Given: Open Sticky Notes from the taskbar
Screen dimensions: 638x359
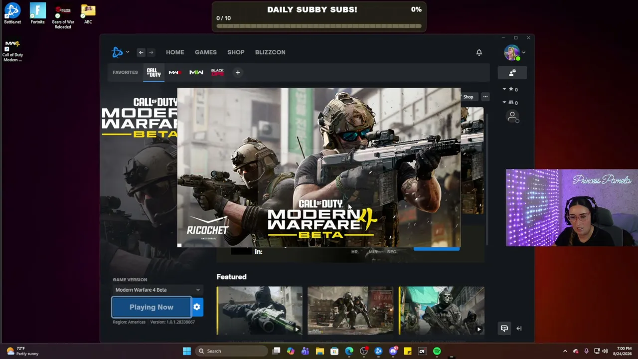Looking at the screenshot, I should click(408, 351).
